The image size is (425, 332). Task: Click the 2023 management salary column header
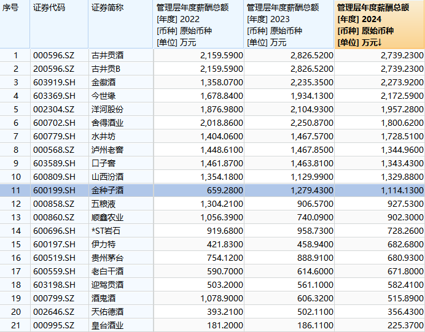point(289,25)
